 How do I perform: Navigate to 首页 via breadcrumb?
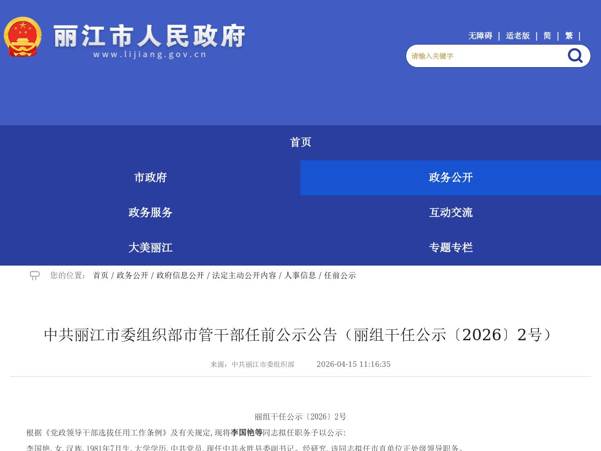[100, 275]
